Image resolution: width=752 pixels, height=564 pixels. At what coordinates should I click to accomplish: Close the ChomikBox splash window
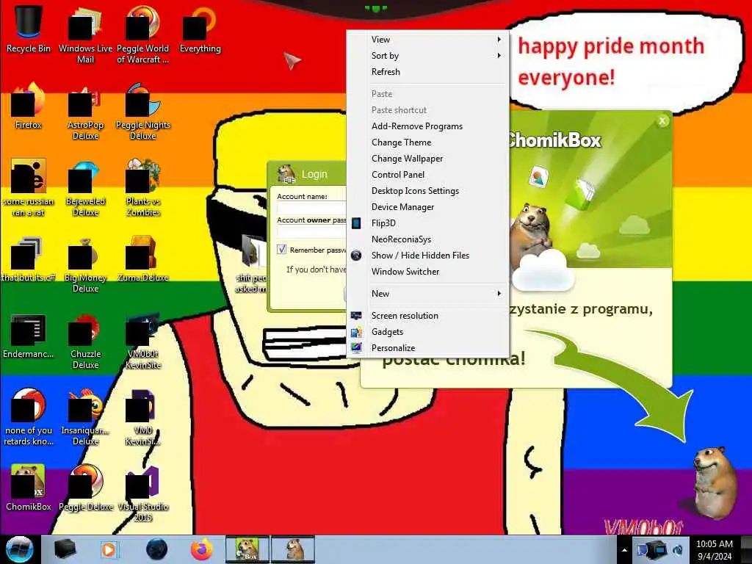(662, 121)
